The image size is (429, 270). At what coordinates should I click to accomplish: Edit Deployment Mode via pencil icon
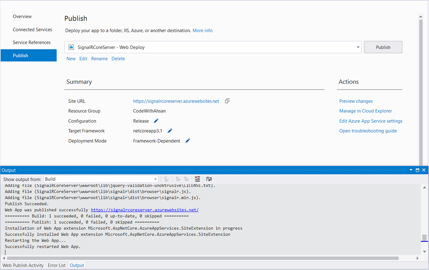pos(188,141)
